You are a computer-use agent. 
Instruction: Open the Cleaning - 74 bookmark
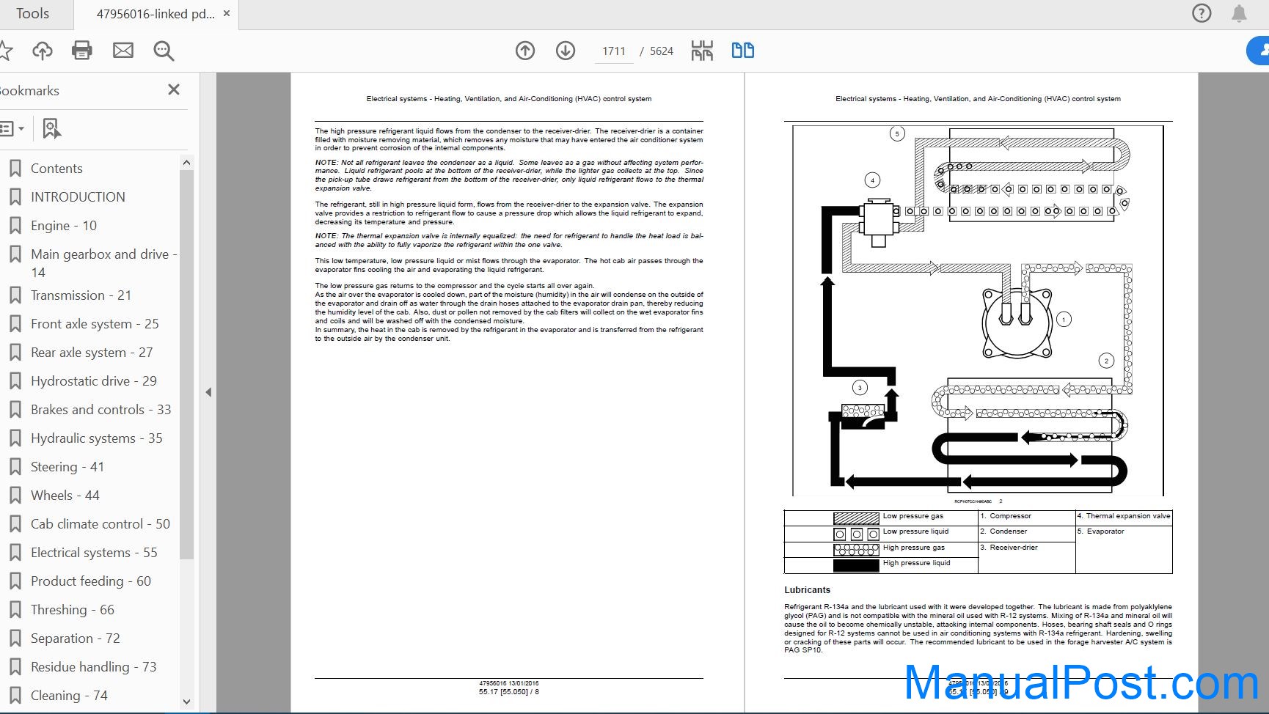[69, 696]
